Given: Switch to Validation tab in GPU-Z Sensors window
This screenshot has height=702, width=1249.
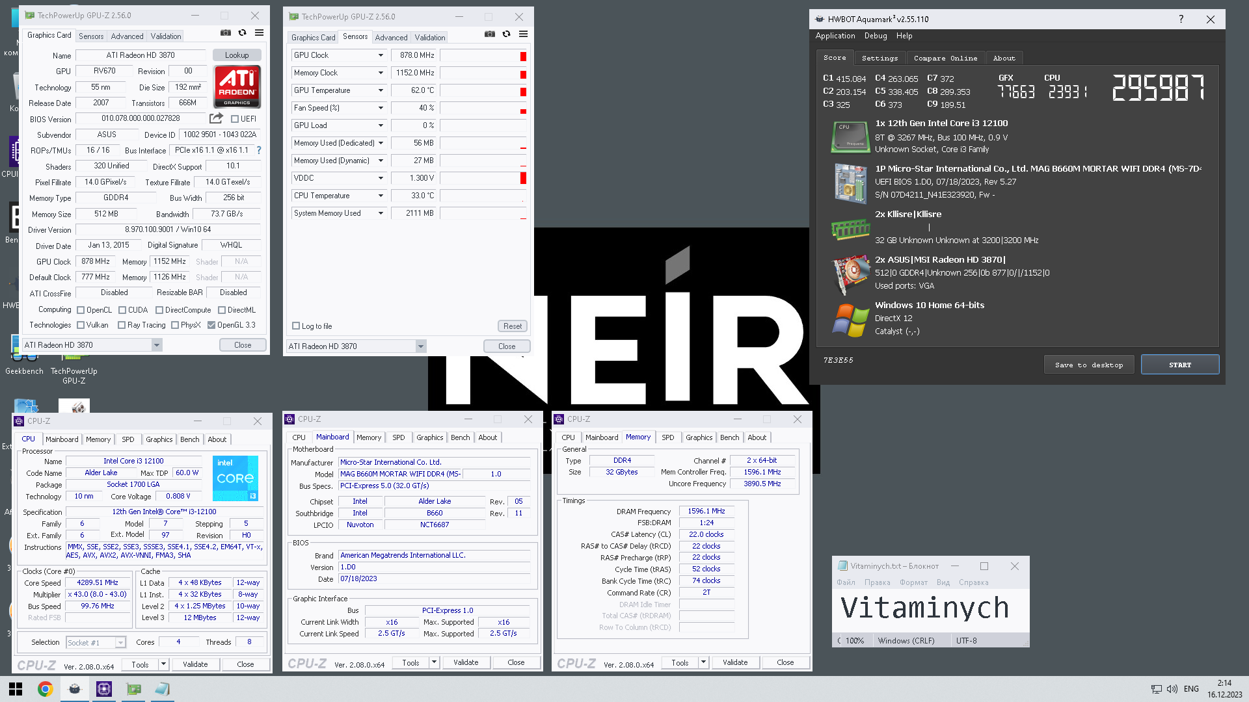Looking at the screenshot, I should pos(430,38).
